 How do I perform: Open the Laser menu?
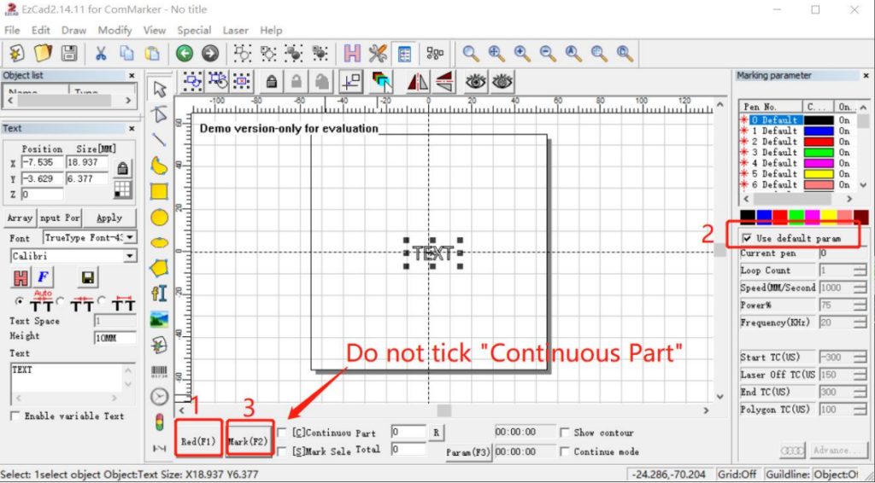[235, 30]
